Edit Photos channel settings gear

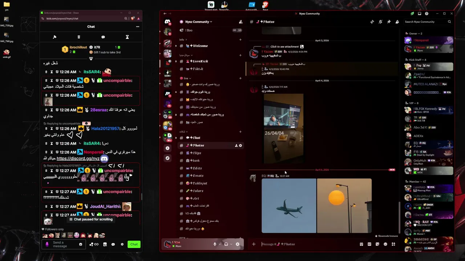point(240,145)
